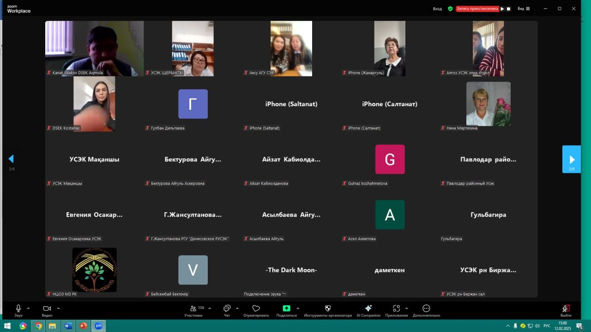Click the Вход sign-in link
The height and width of the screenshot is (332, 591).
437,8
